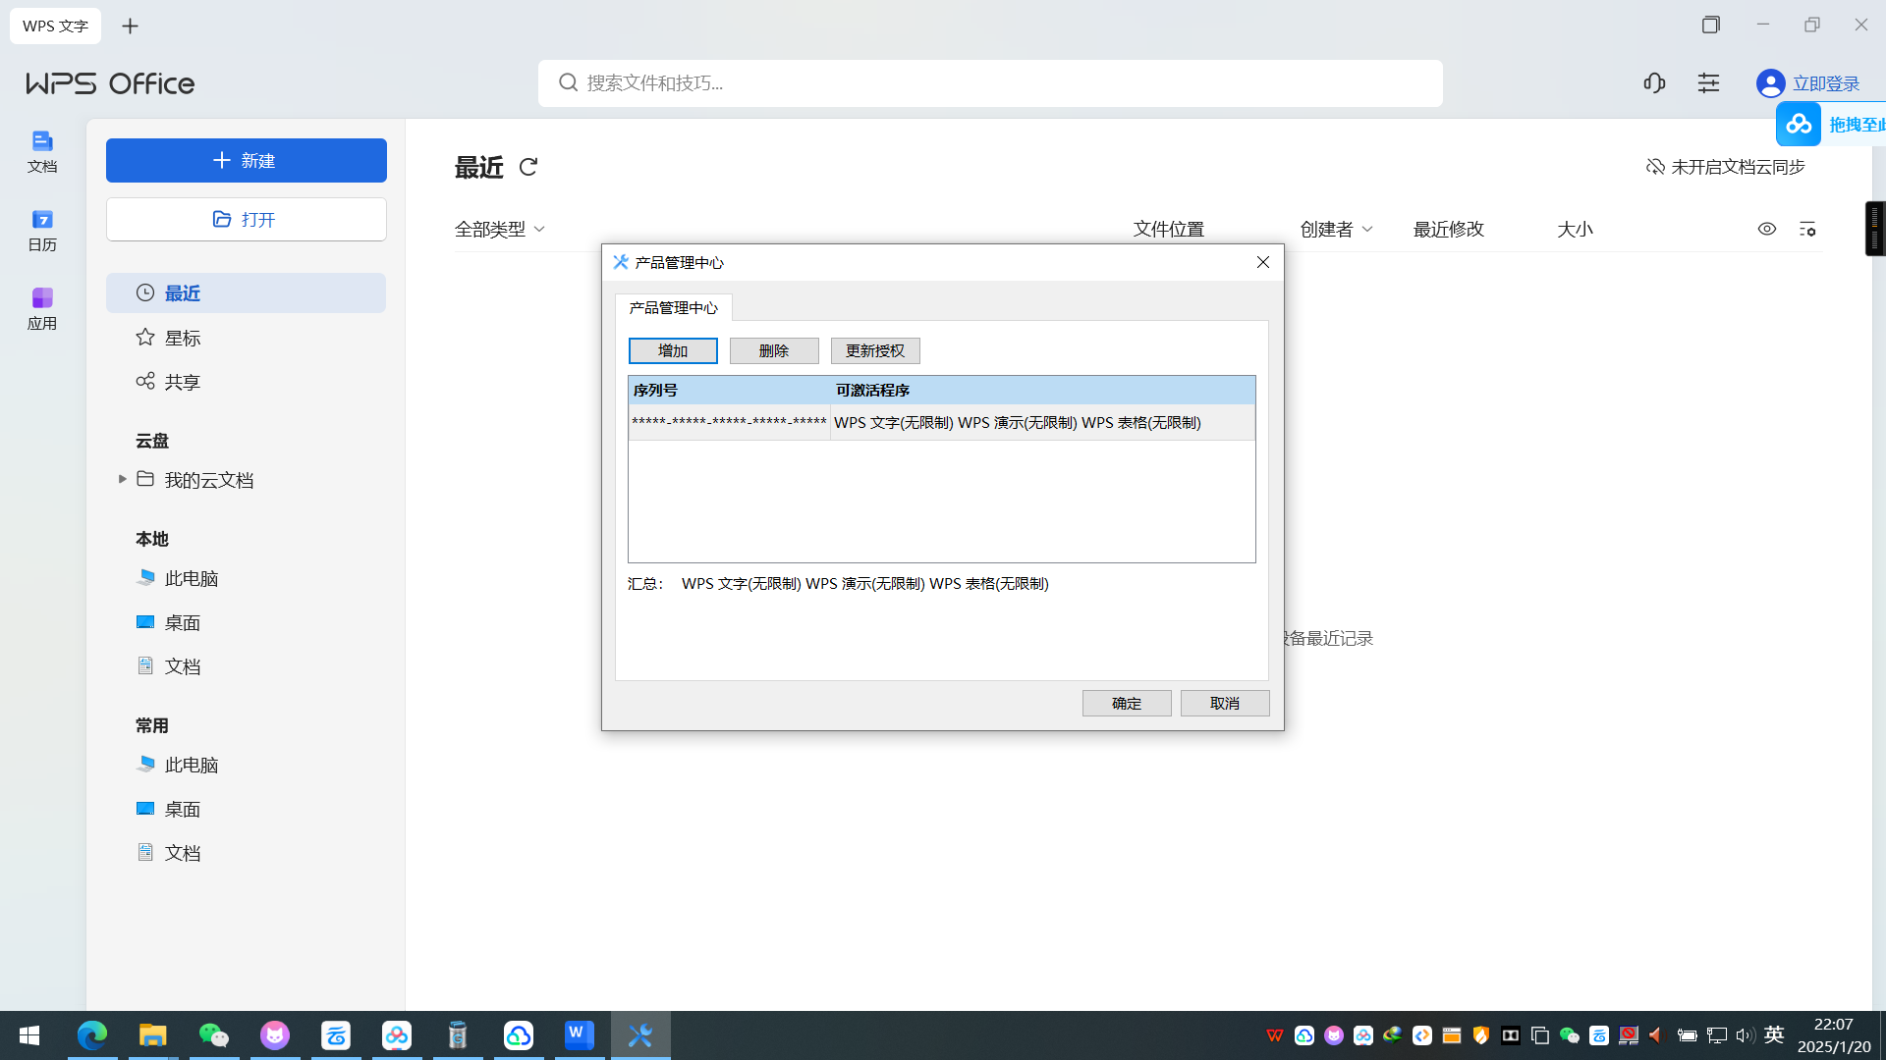
Task: Click the cloud upload drag target icon
Action: pyautogui.click(x=1799, y=125)
